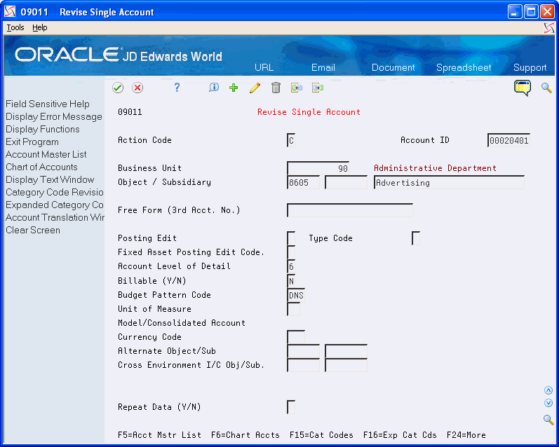Open the Spreadsheet tab in banner

pyautogui.click(x=464, y=68)
